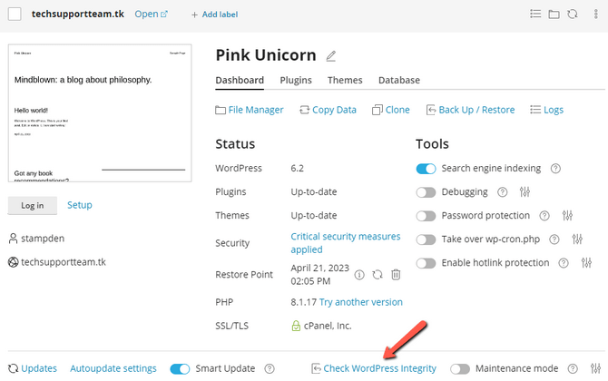This screenshot has width=608, height=381.
Task: Click Try another version for PHP
Action: 361,302
